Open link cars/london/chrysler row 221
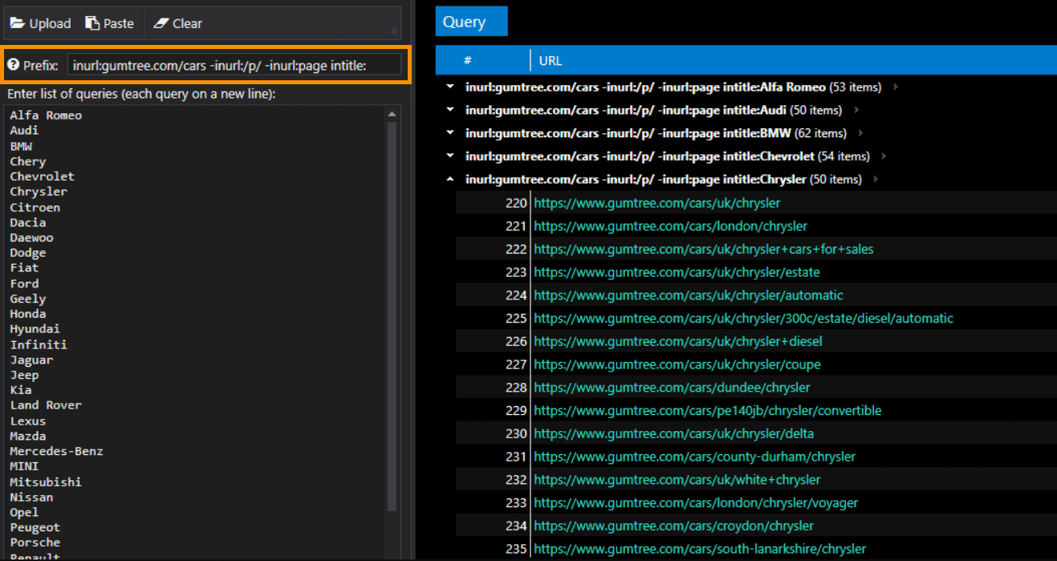 click(670, 226)
